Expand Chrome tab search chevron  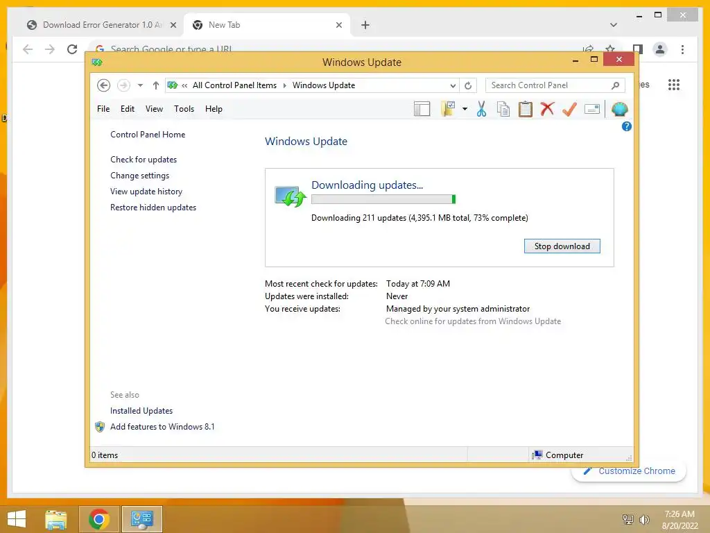click(614, 25)
